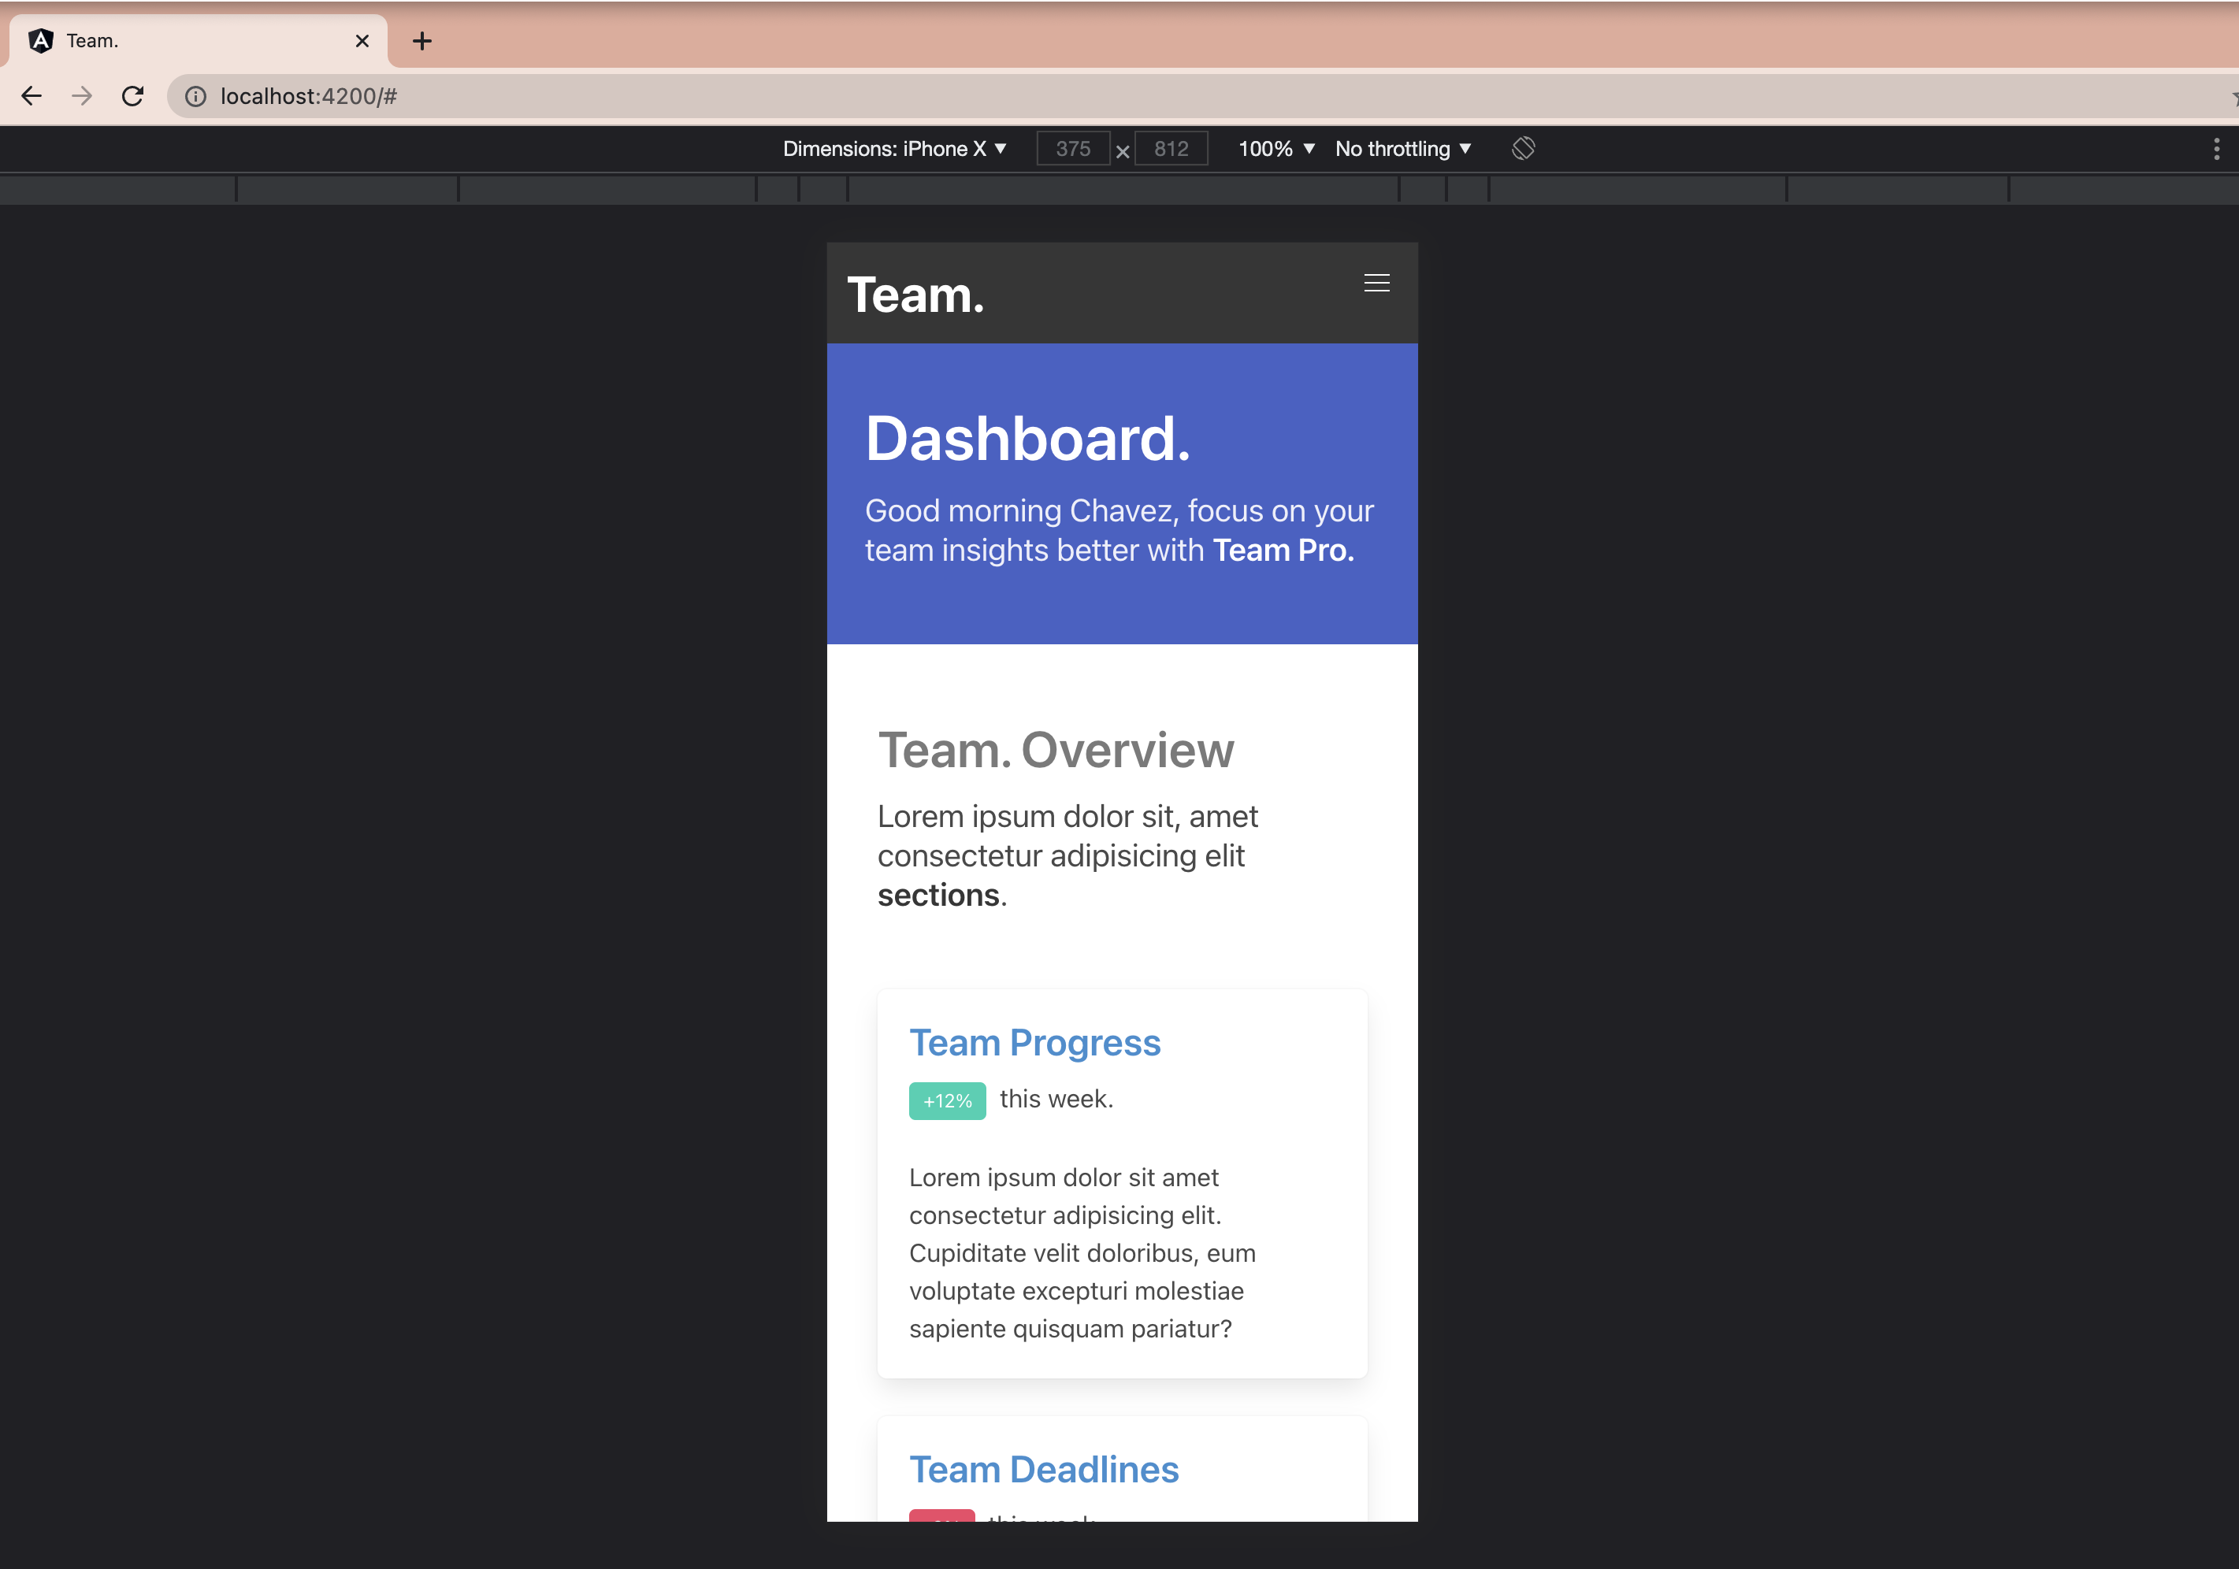Screen dimensions: 2239x1569
Task: Reload the current page
Action: [x=134, y=95]
